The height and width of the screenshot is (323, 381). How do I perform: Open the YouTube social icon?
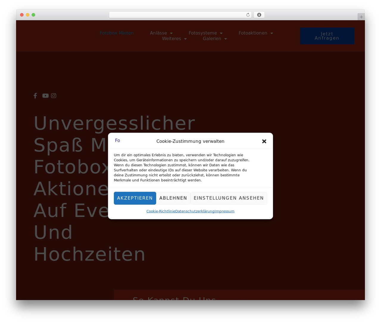point(45,96)
